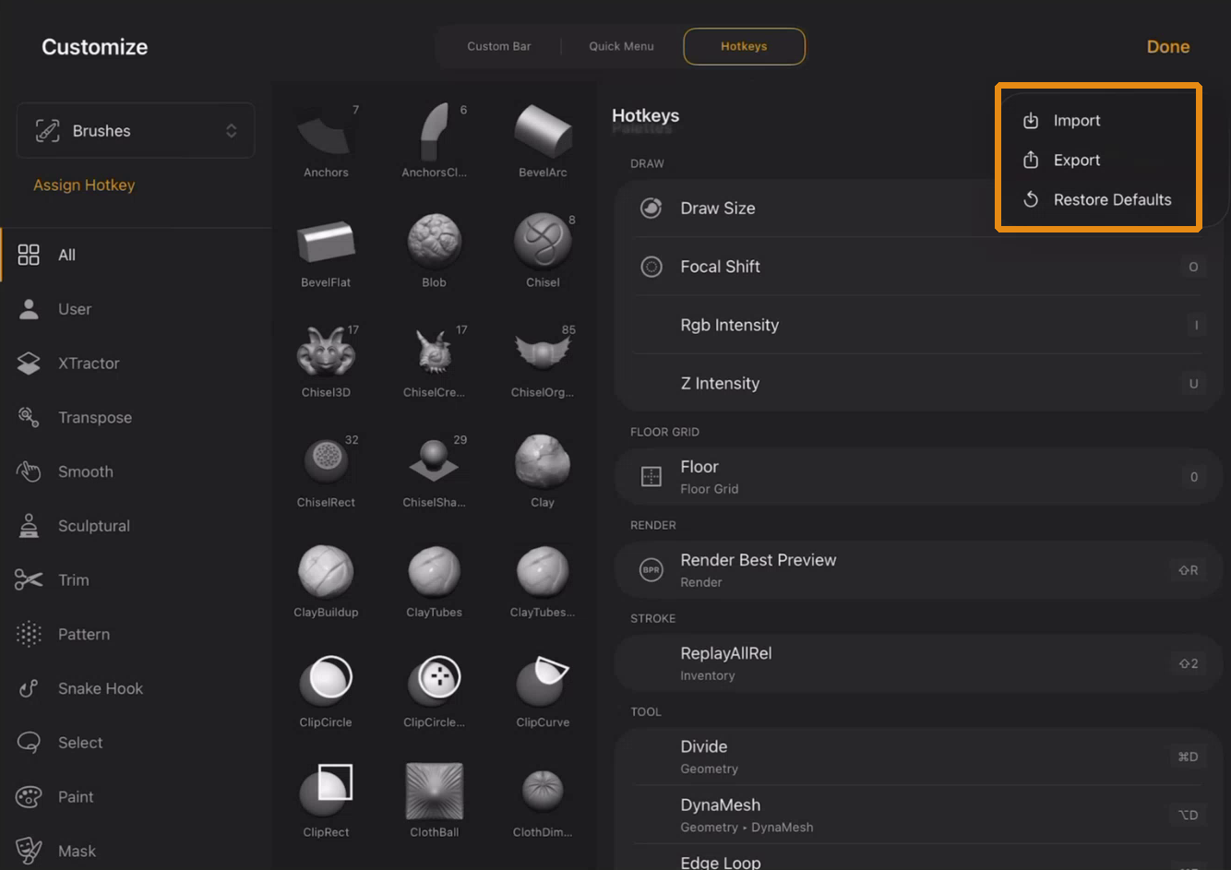Select the ChiselRect brush
This screenshot has height=870, width=1231.
[326, 470]
